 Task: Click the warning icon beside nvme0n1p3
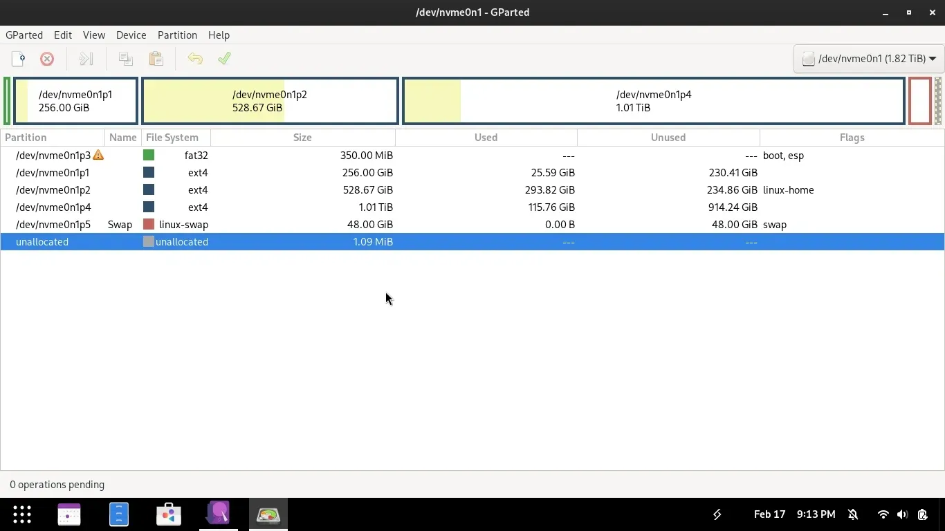[98, 156]
